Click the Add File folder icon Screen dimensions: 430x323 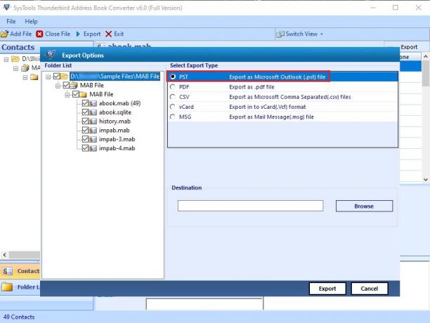tap(5, 34)
